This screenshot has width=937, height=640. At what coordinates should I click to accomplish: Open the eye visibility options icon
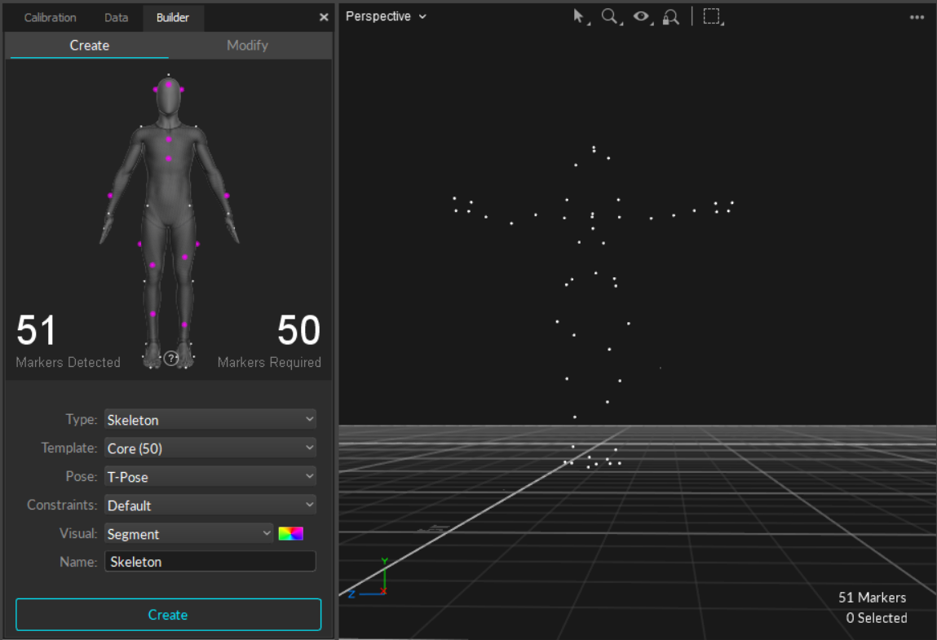click(x=641, y=16)
